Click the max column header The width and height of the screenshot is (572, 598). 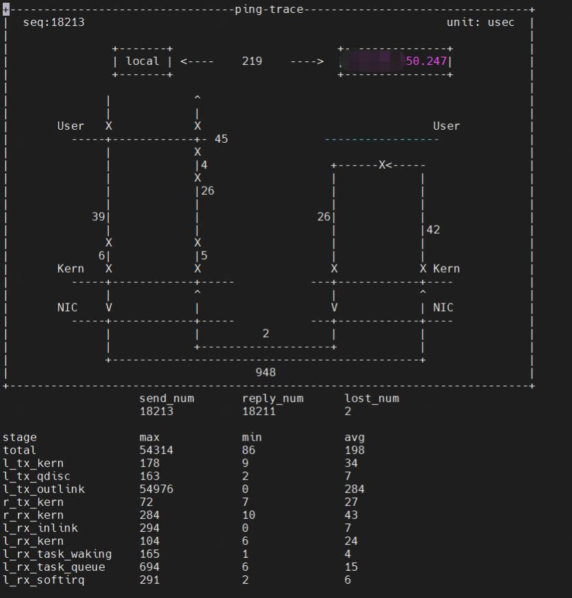[149, 437]
